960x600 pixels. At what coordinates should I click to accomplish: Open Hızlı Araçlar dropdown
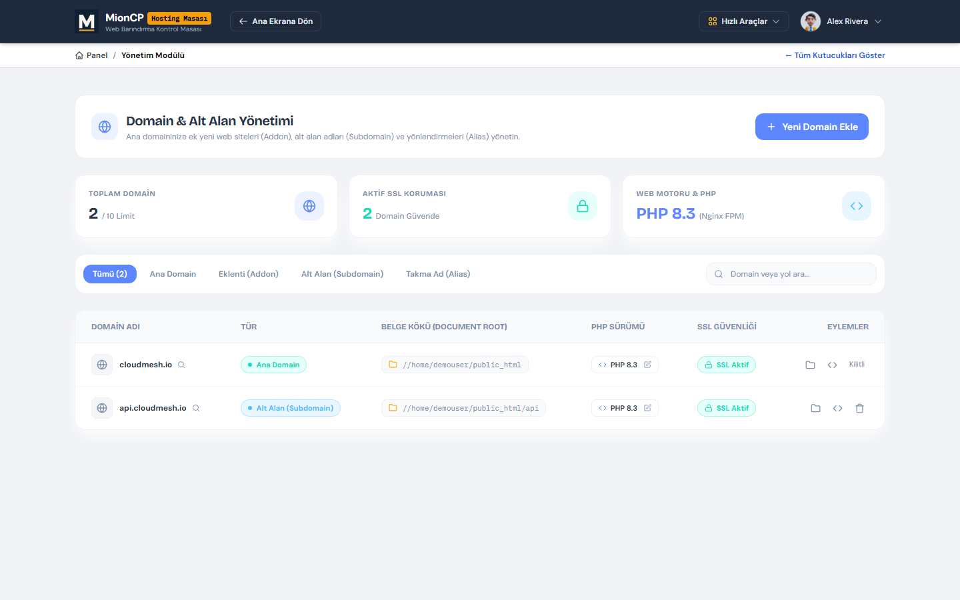pos(744,21)
